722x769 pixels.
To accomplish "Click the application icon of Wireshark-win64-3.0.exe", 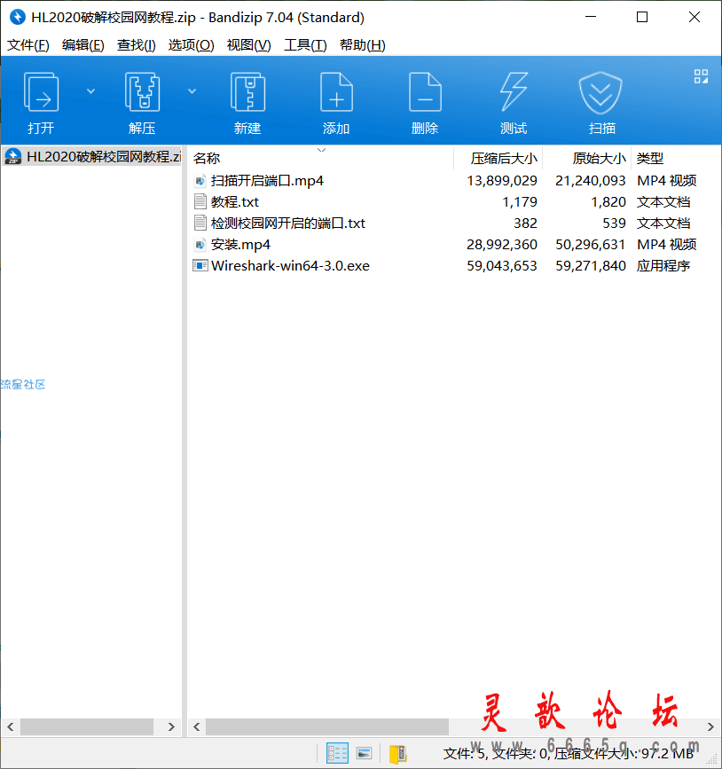I will pyautogui.click(x=200, y=266).
